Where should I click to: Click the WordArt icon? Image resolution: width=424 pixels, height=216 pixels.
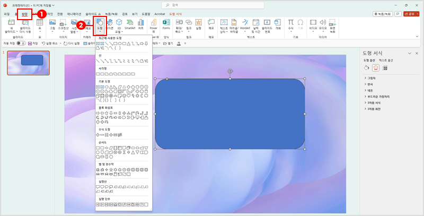pos(245,24)
